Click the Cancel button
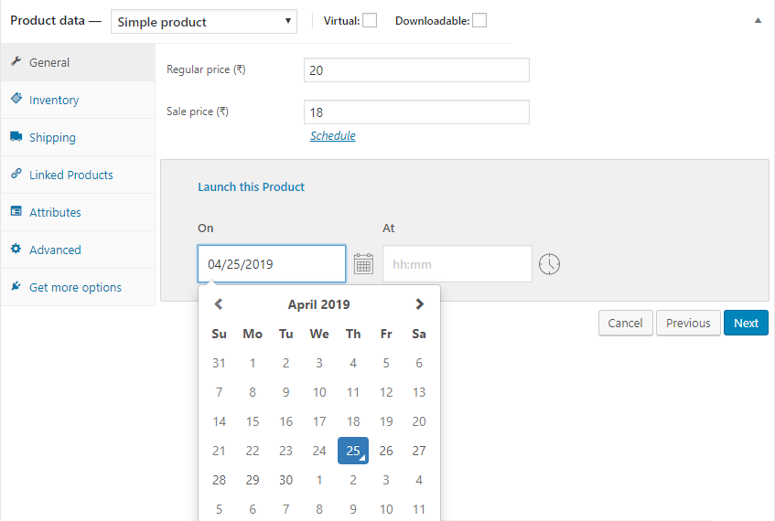775x521 pixels. 625,323
